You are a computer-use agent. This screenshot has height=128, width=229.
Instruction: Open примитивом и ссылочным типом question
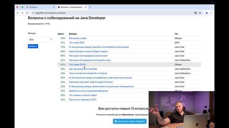[x=101, y=86]
